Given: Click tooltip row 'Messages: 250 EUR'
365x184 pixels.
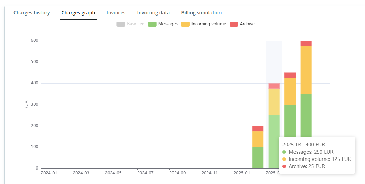Looking at the screenshot, I should click(x=308, y=152).
